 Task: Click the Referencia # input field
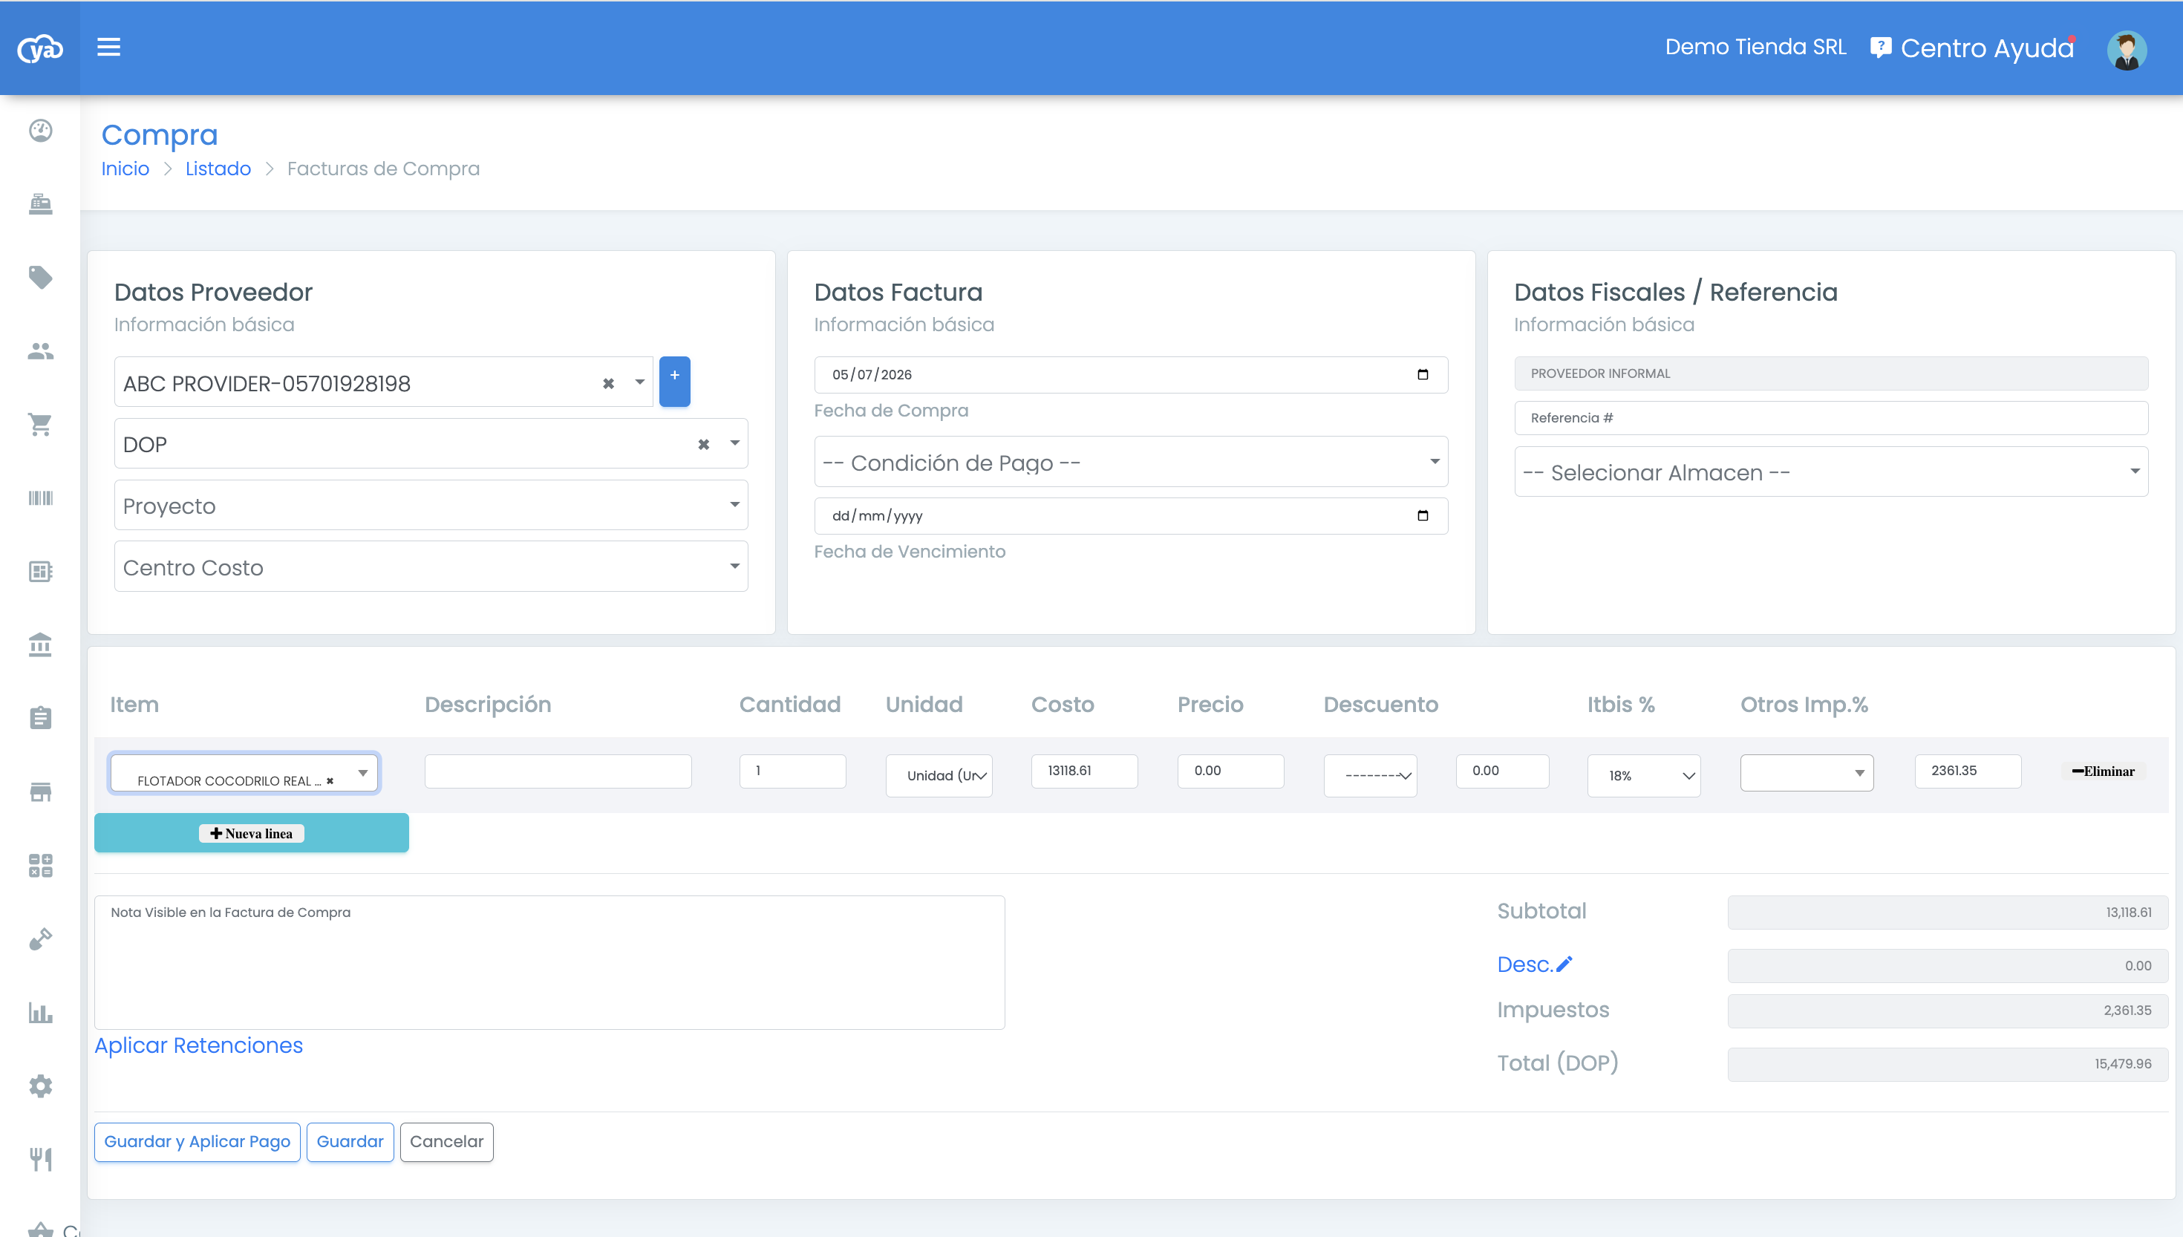pyautogui.click(x=1830, y=418)
